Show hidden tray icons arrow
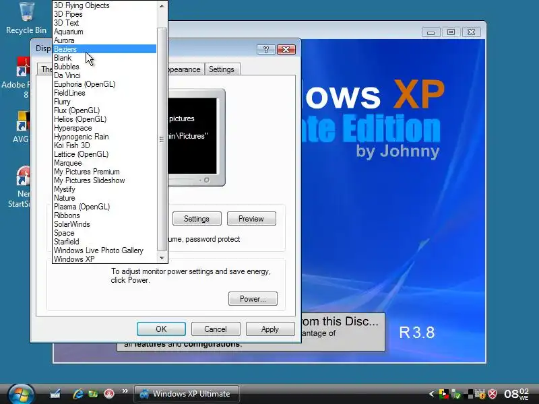Image resolution: width=539 pixels, height=404 pixels. coord(431,394)
